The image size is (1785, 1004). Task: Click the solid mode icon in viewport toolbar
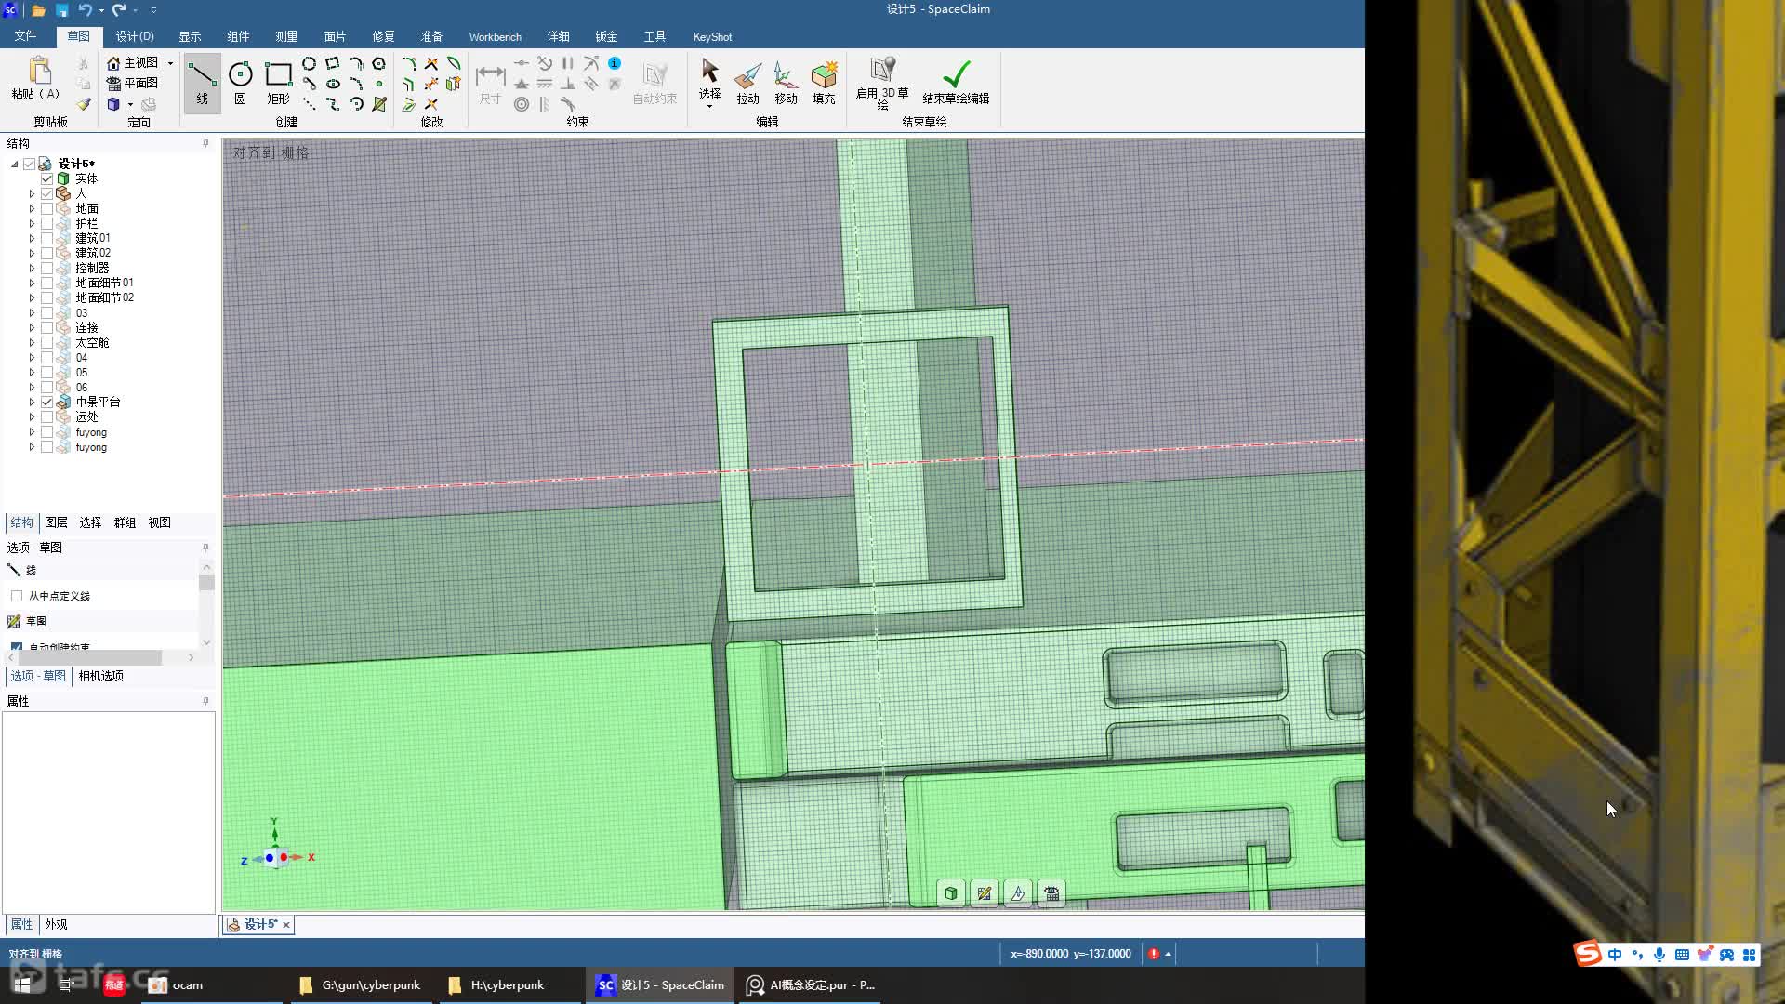pos(950,893)
